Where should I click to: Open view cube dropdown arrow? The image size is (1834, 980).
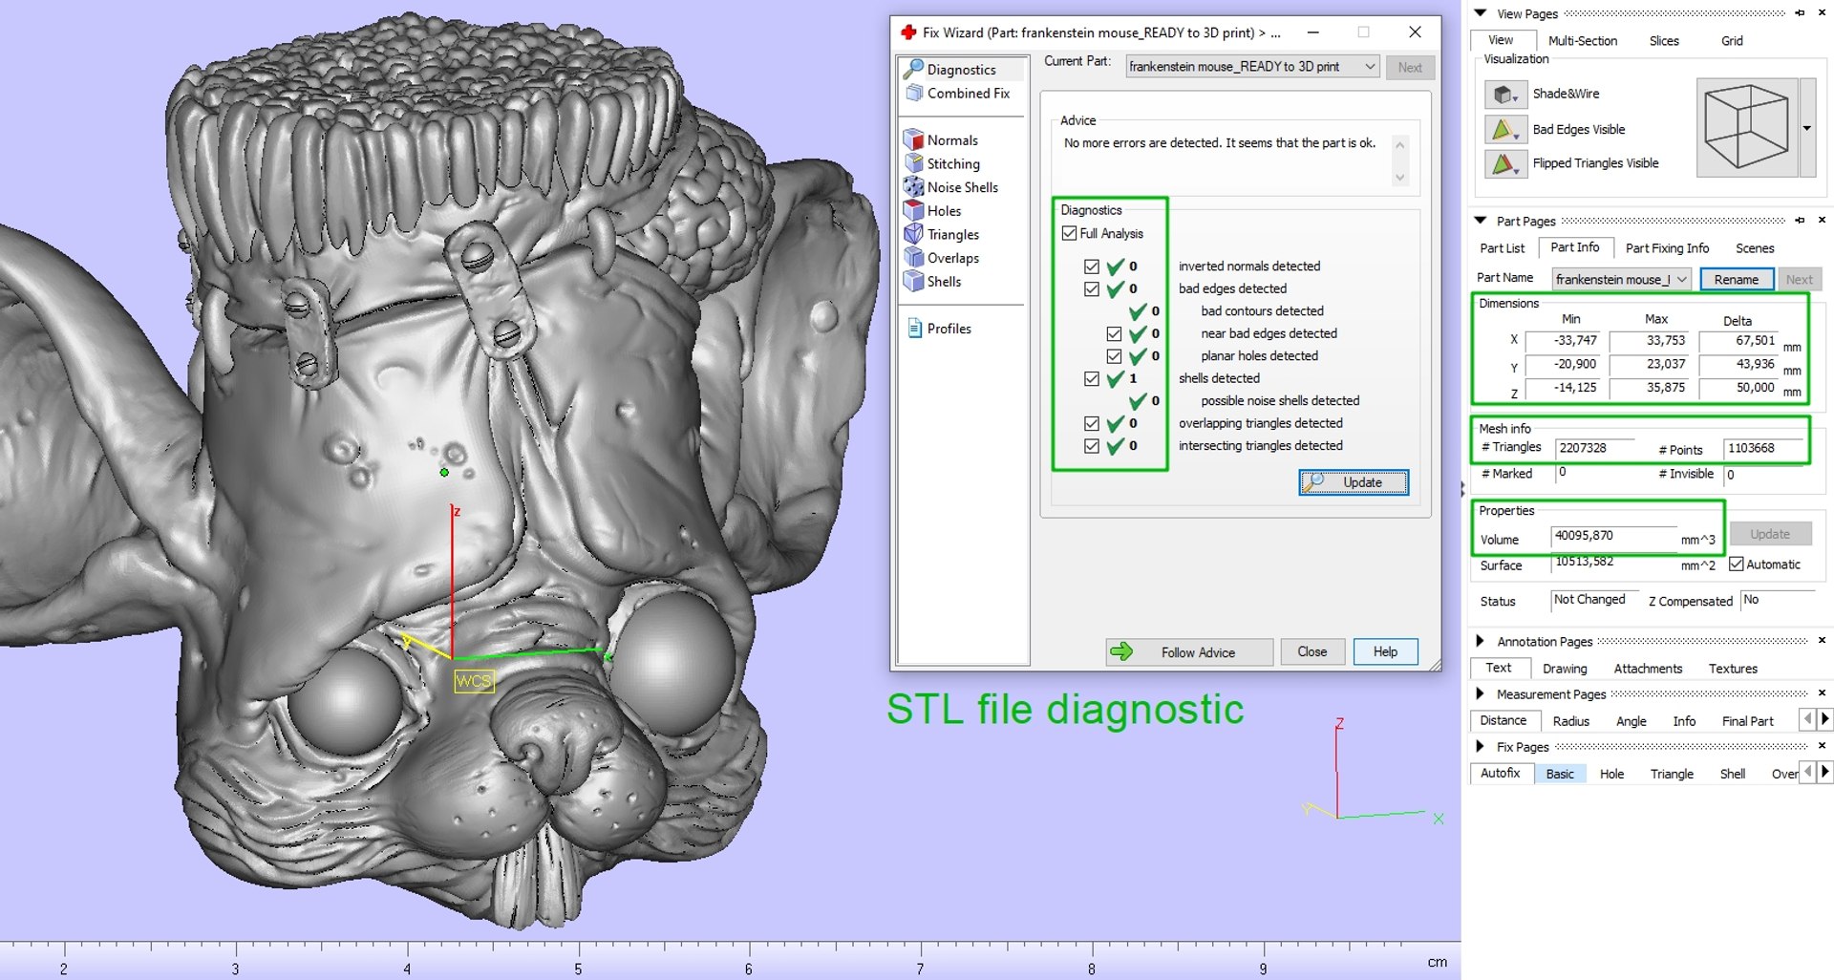1807,128
